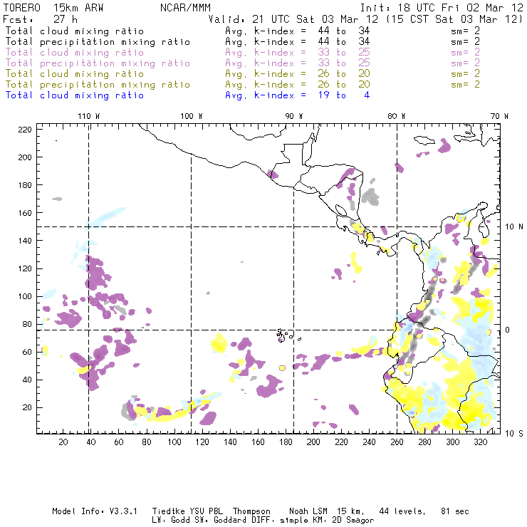Click the "TORERO 15km ARW" title text
Screen dimensions: 527x527
53,8
